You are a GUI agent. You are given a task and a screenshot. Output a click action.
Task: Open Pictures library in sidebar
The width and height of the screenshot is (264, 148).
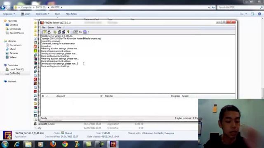(12, 53)
